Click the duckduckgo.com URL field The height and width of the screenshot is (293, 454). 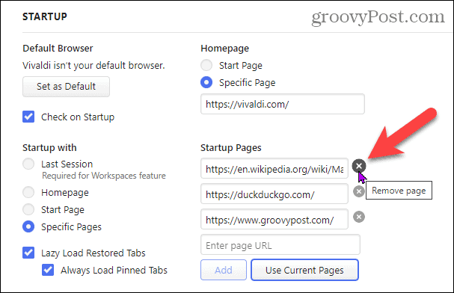274,194
